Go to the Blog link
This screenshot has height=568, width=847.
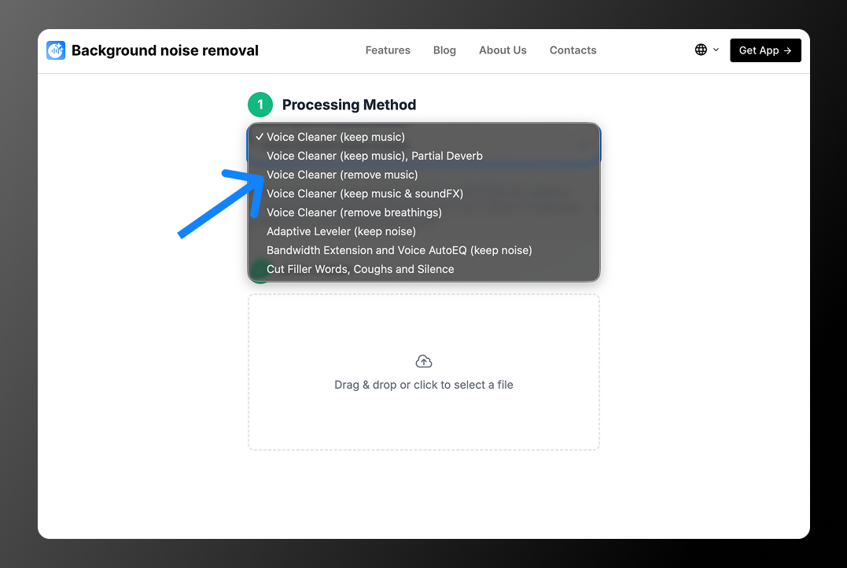pos(444,50)
